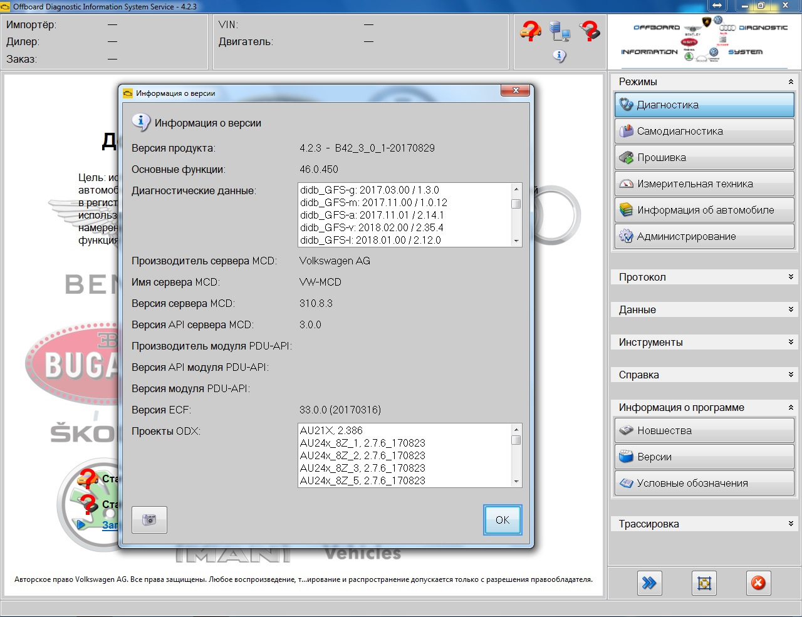The height and width of the screenshot is (617, 802).
Task: Click the Volkswagen AG manufacturer value
Action: (335, 261)
